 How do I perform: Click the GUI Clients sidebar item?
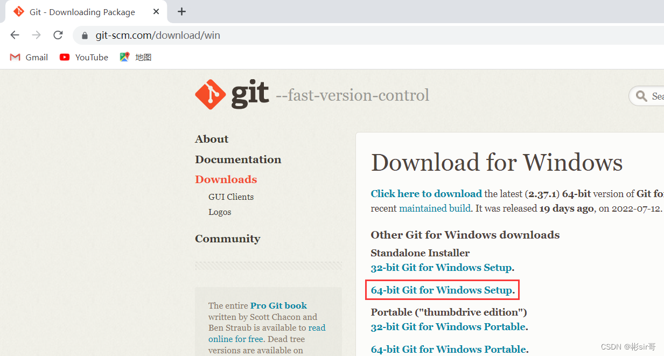click(x=230, y=197)
